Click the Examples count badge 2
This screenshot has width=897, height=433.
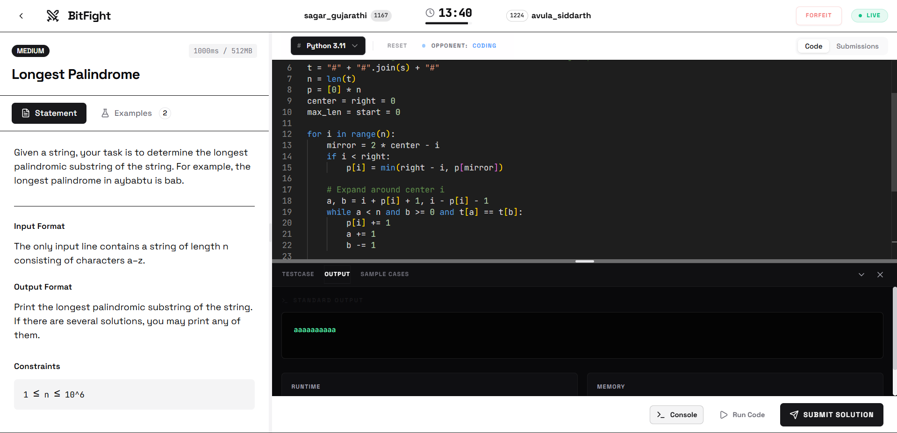coord(165,113)
